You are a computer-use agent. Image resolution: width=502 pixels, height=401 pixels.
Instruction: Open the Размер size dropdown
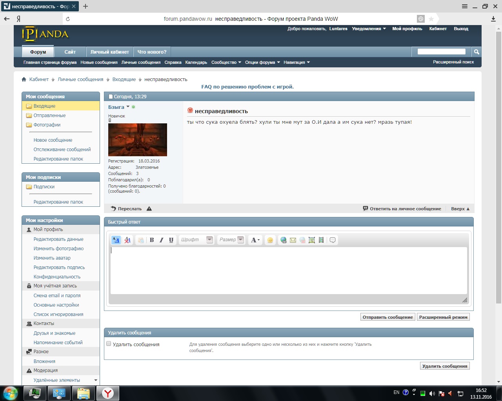(x=231, y=240)
